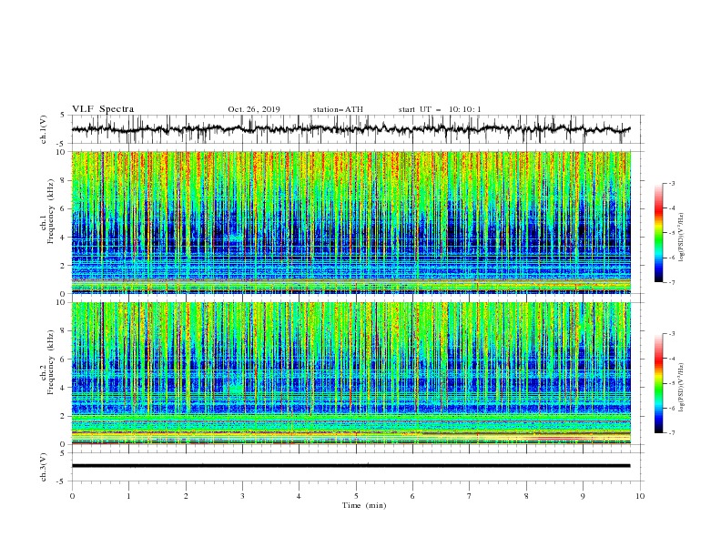Click the time-axis tick label "10" below the plots
Image resolution: width=721 pixels, height=557 pixels.
(x=640, y=496)
